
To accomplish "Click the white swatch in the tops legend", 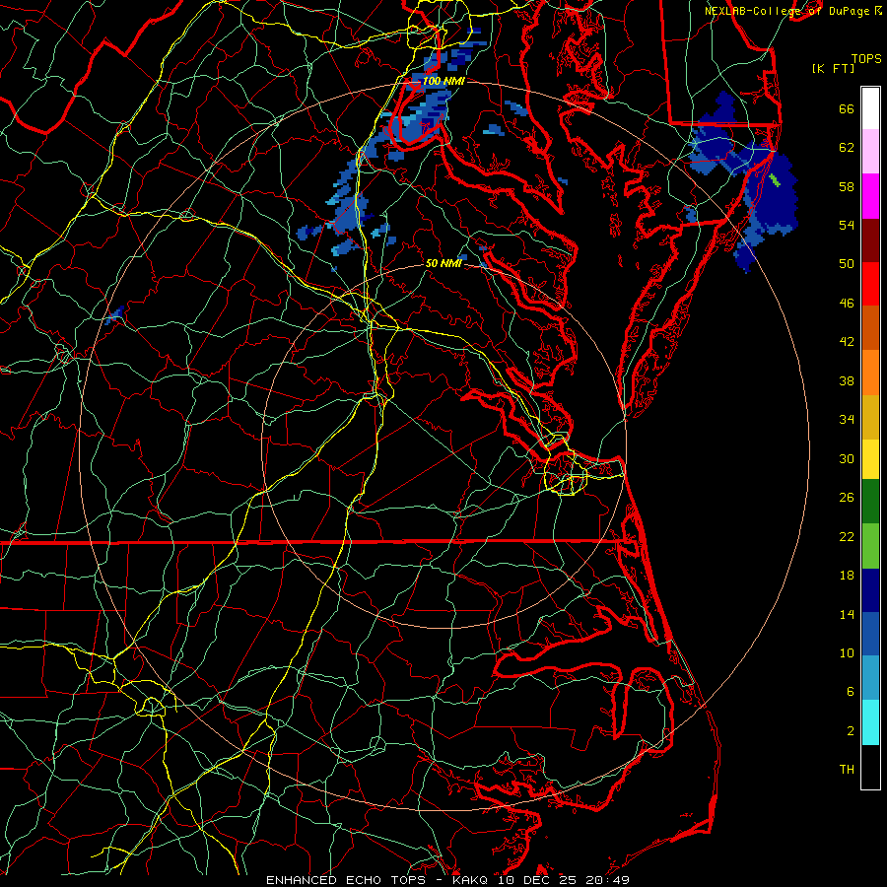I will tap(870, 108).
